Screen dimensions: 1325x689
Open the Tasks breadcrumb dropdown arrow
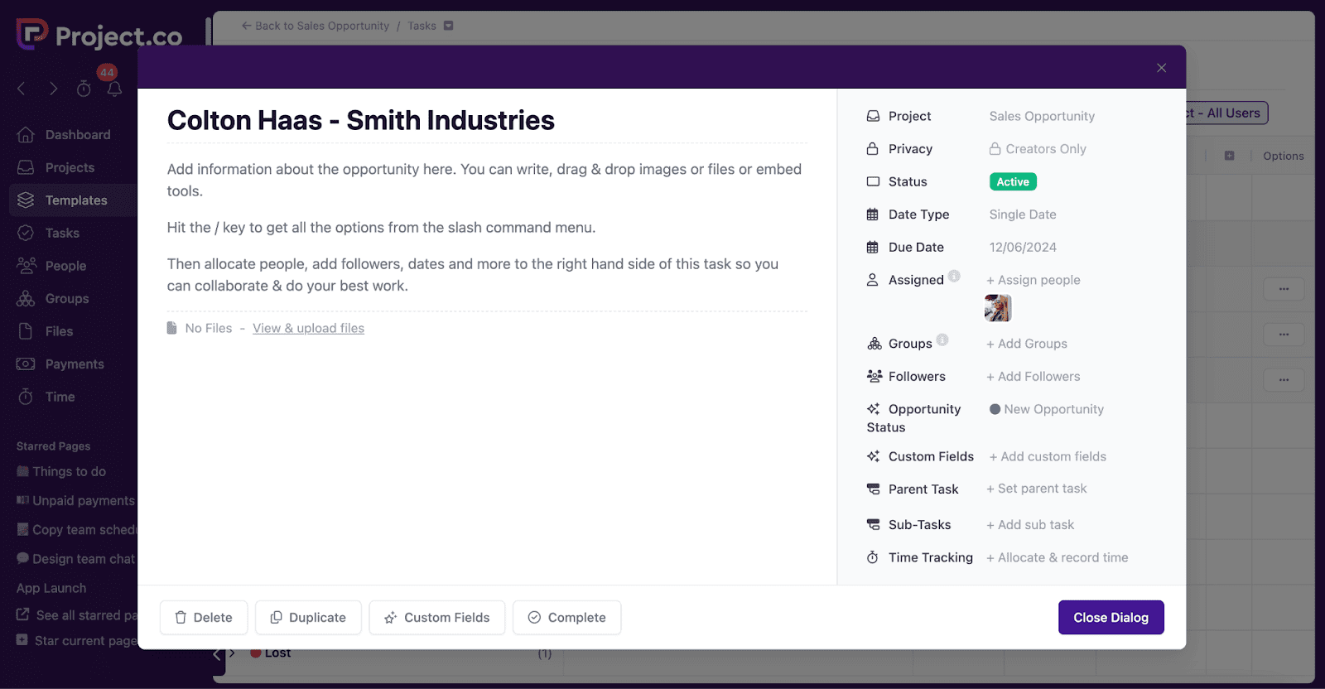tap(449, 26)
